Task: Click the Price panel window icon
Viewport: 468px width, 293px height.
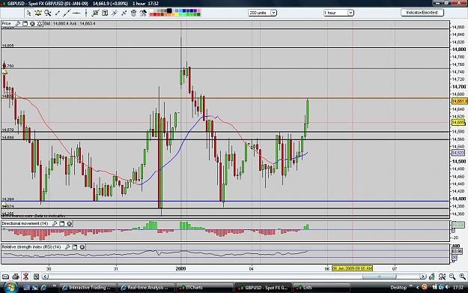Action: click(x=25, y=23)
